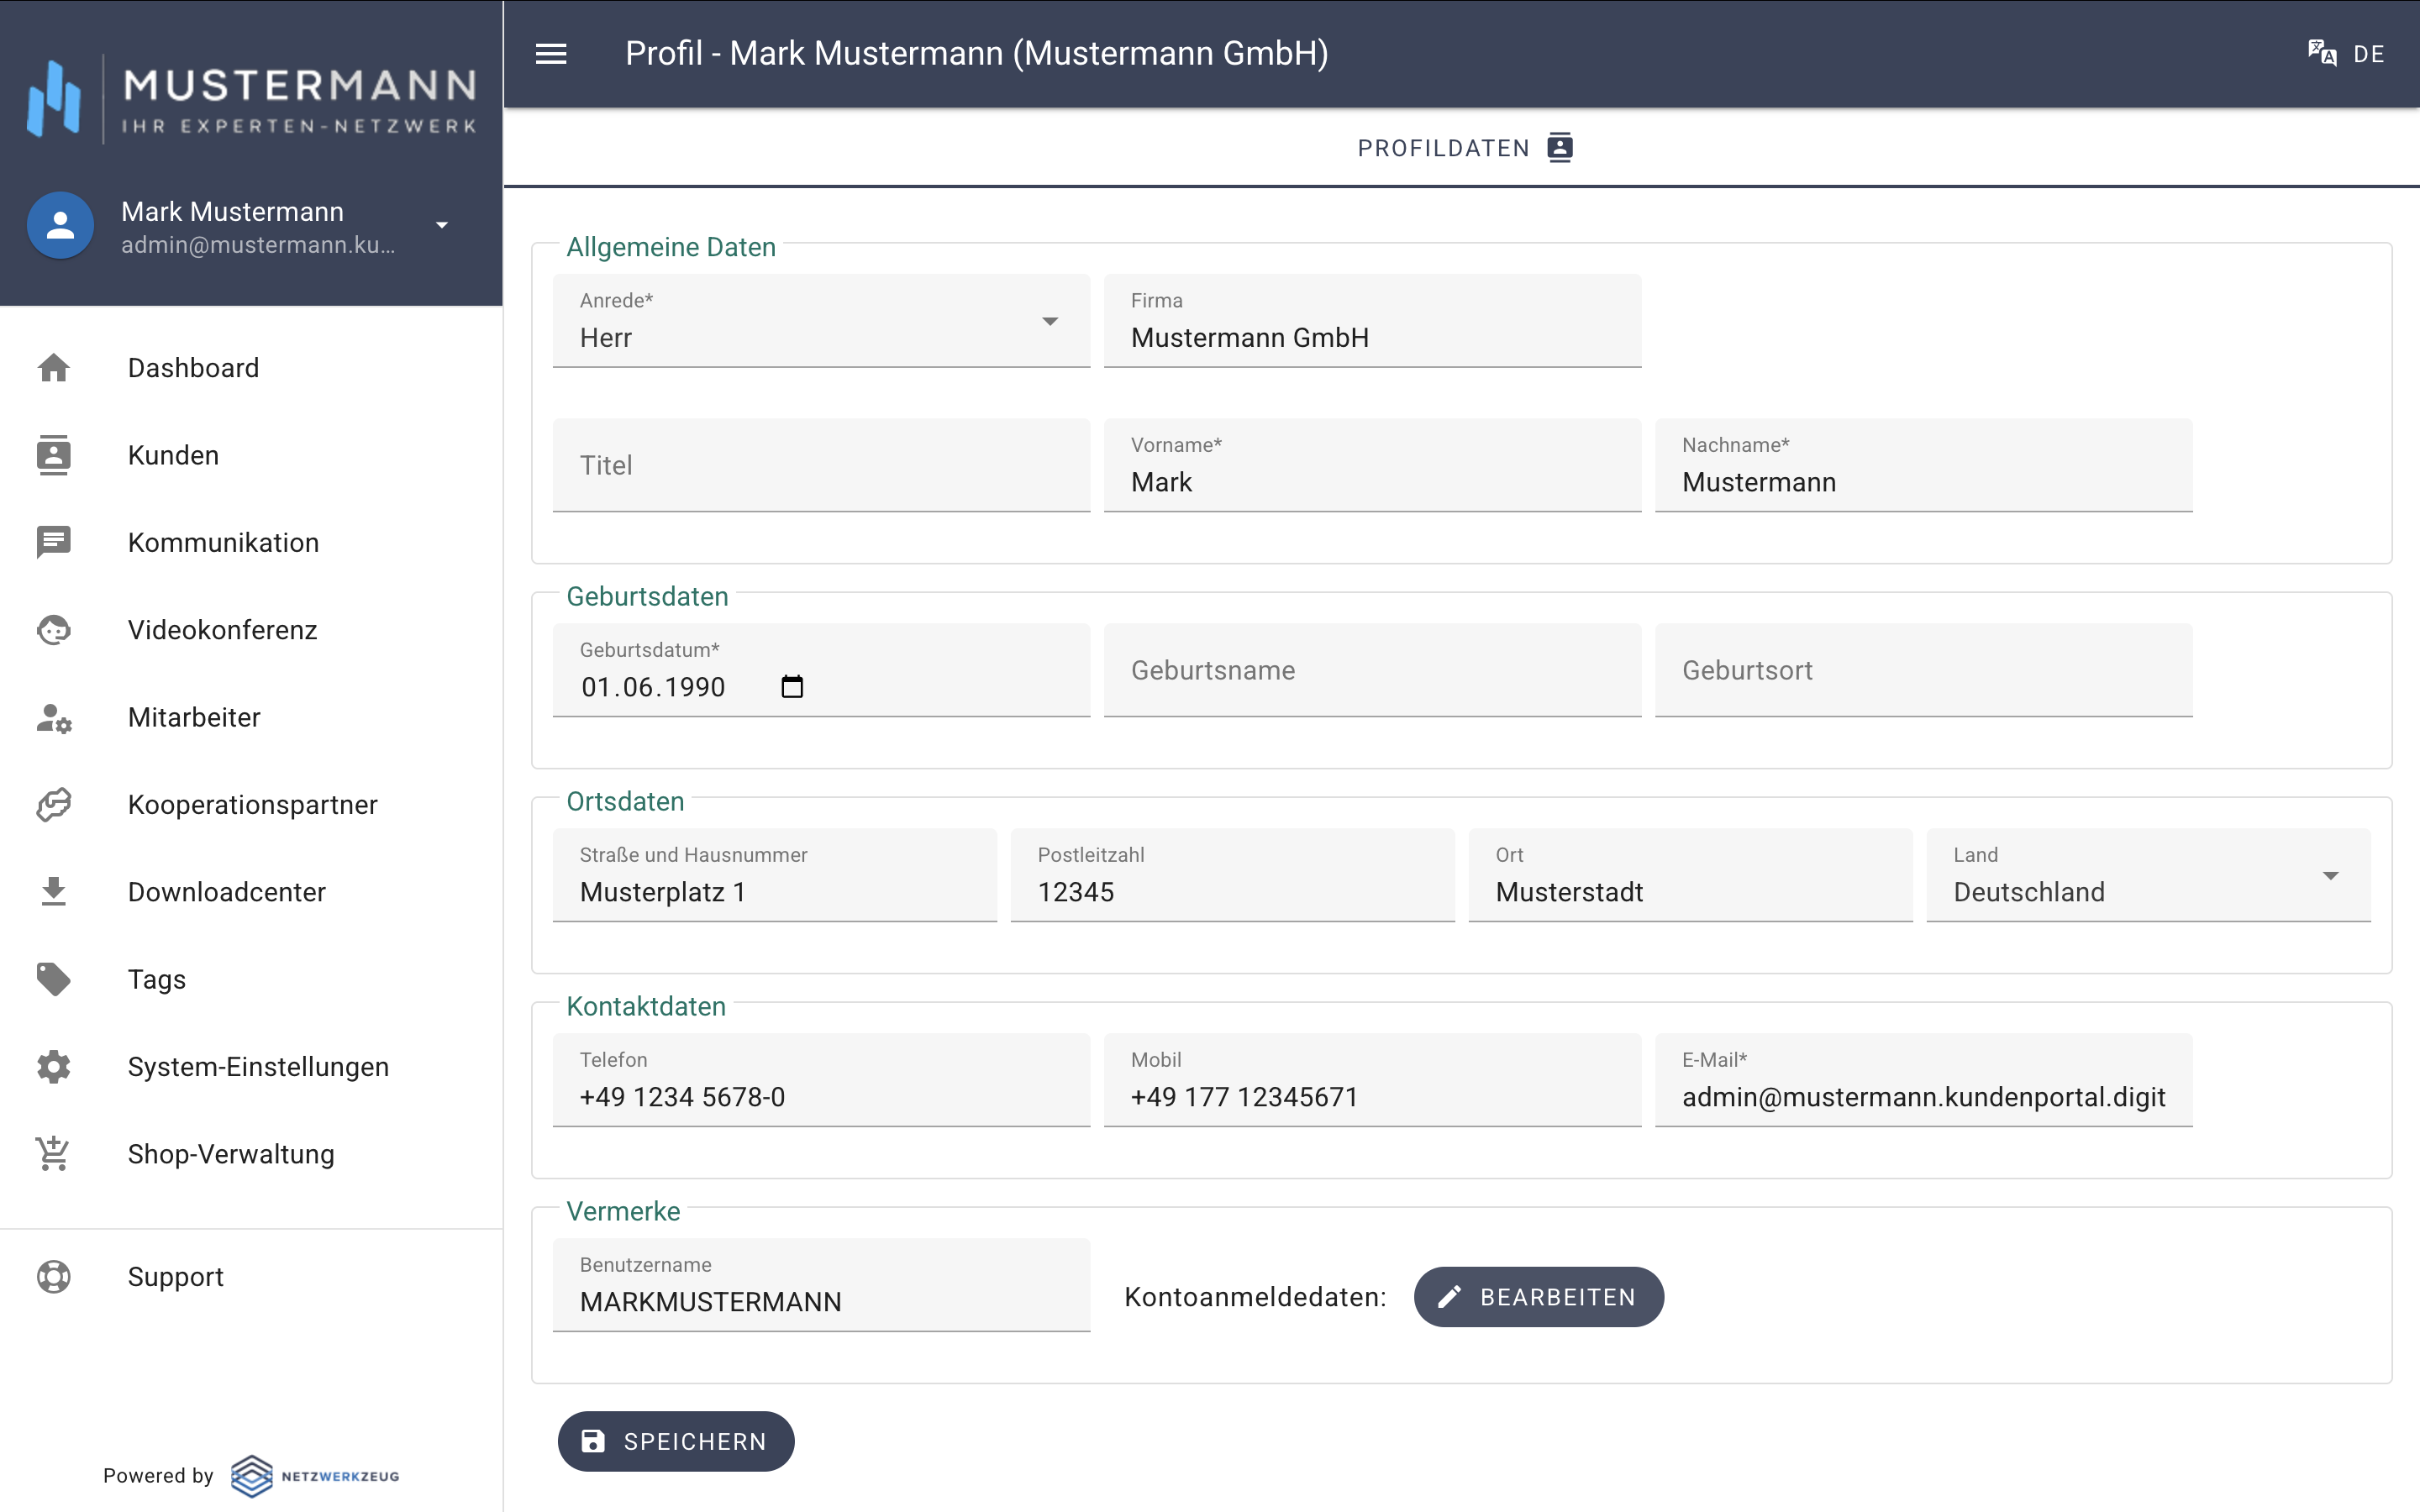Open Kunden in the sidebar
This screenshot has width=2420, height=1512.
251,455
